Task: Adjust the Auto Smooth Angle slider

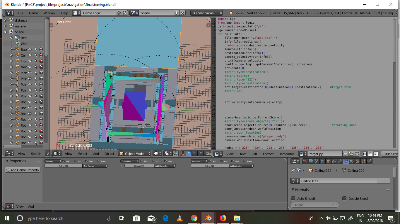Action: (314, 205)
